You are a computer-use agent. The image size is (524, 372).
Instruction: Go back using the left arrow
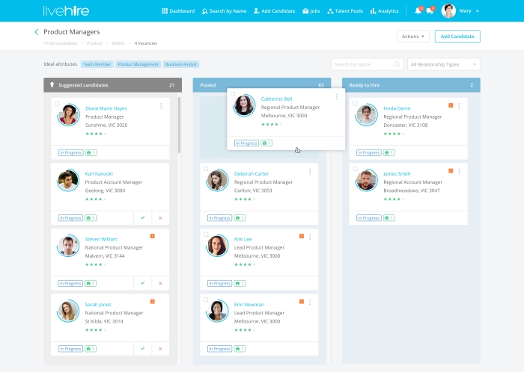pyautogui.click(x=37, y=32)
